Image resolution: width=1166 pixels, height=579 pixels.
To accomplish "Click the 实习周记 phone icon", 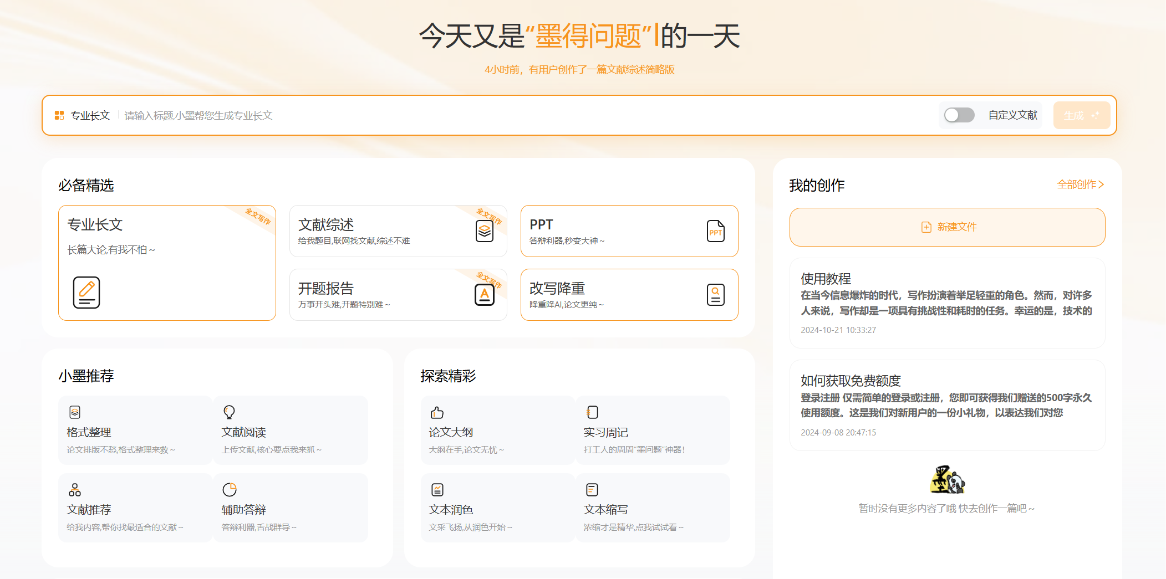I will pos(592,412).
